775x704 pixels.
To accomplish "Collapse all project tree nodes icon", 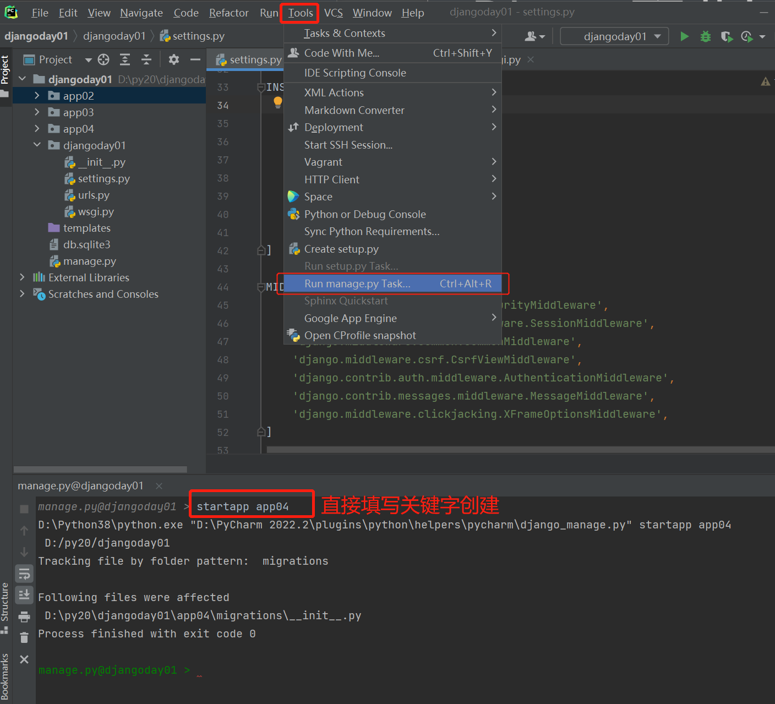I will point(146,59).
